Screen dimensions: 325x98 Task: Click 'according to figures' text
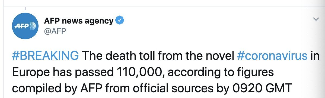coord(221,73)
